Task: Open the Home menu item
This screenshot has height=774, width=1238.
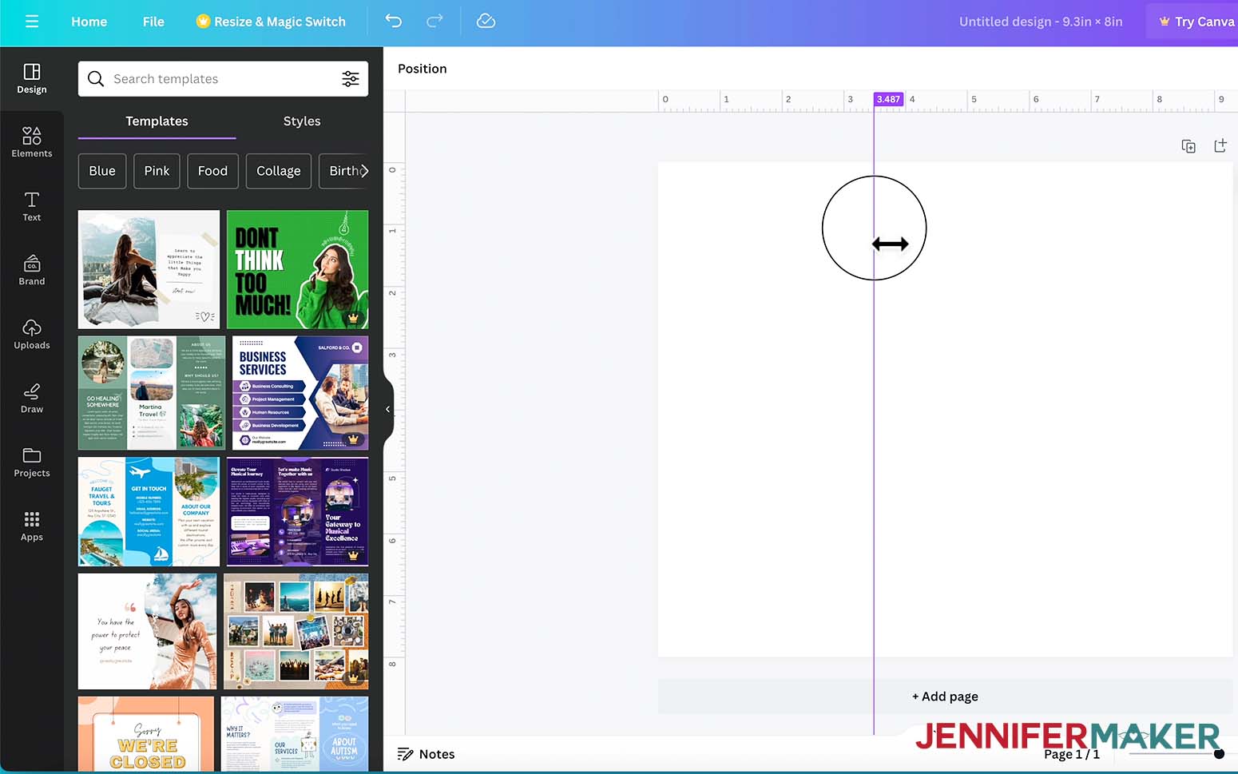Action: tap(89, 22)
